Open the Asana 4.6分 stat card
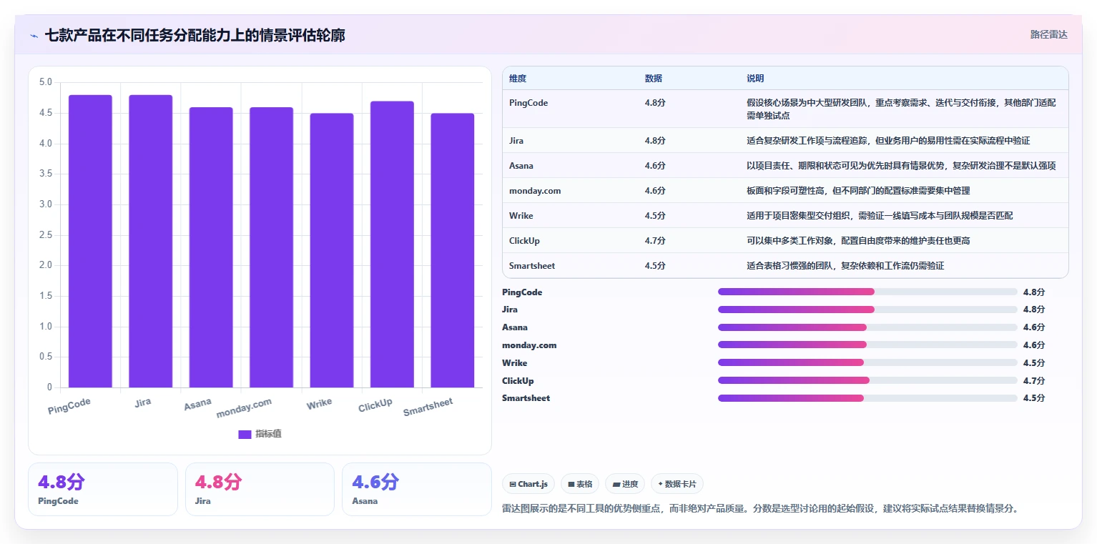 417,489
